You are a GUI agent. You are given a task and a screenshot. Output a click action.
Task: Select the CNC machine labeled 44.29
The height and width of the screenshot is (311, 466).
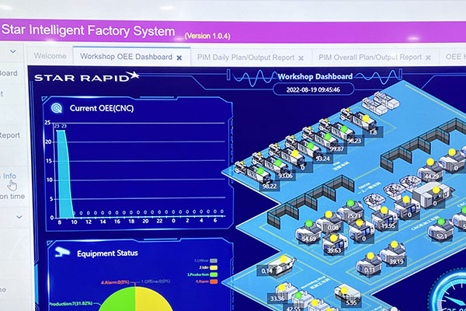coord(430,171)
